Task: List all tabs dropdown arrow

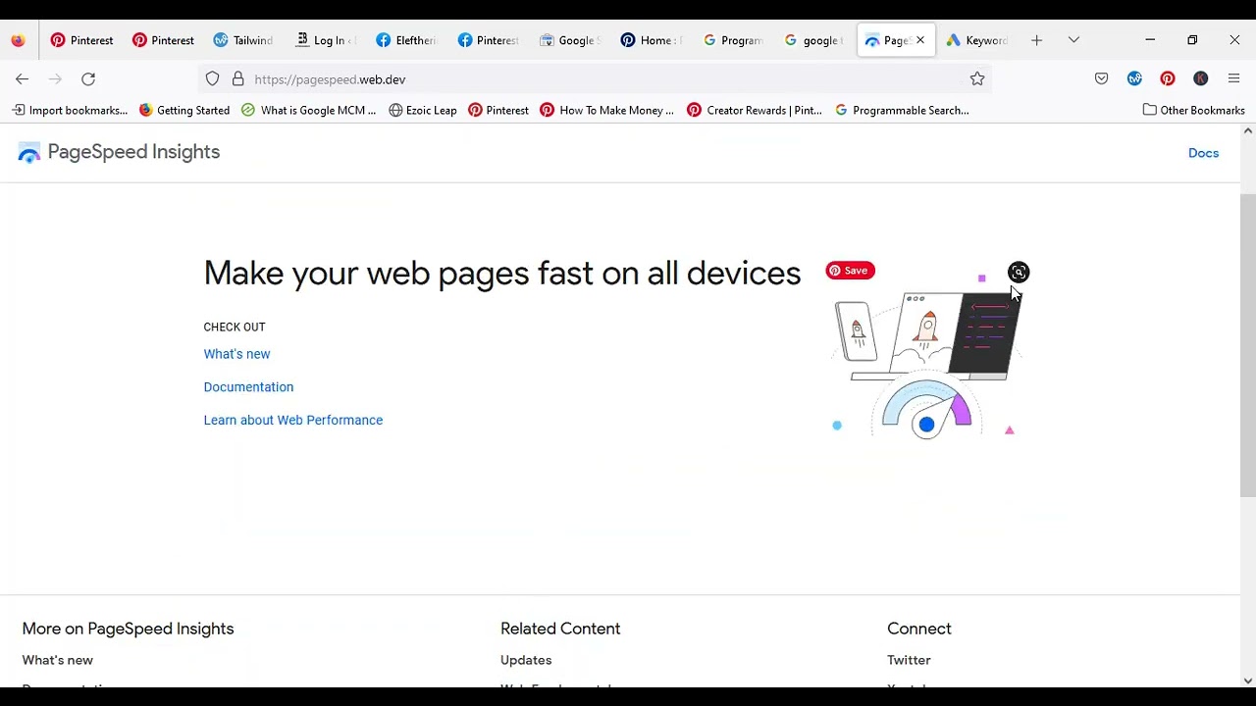Action: click(1073, 40)
